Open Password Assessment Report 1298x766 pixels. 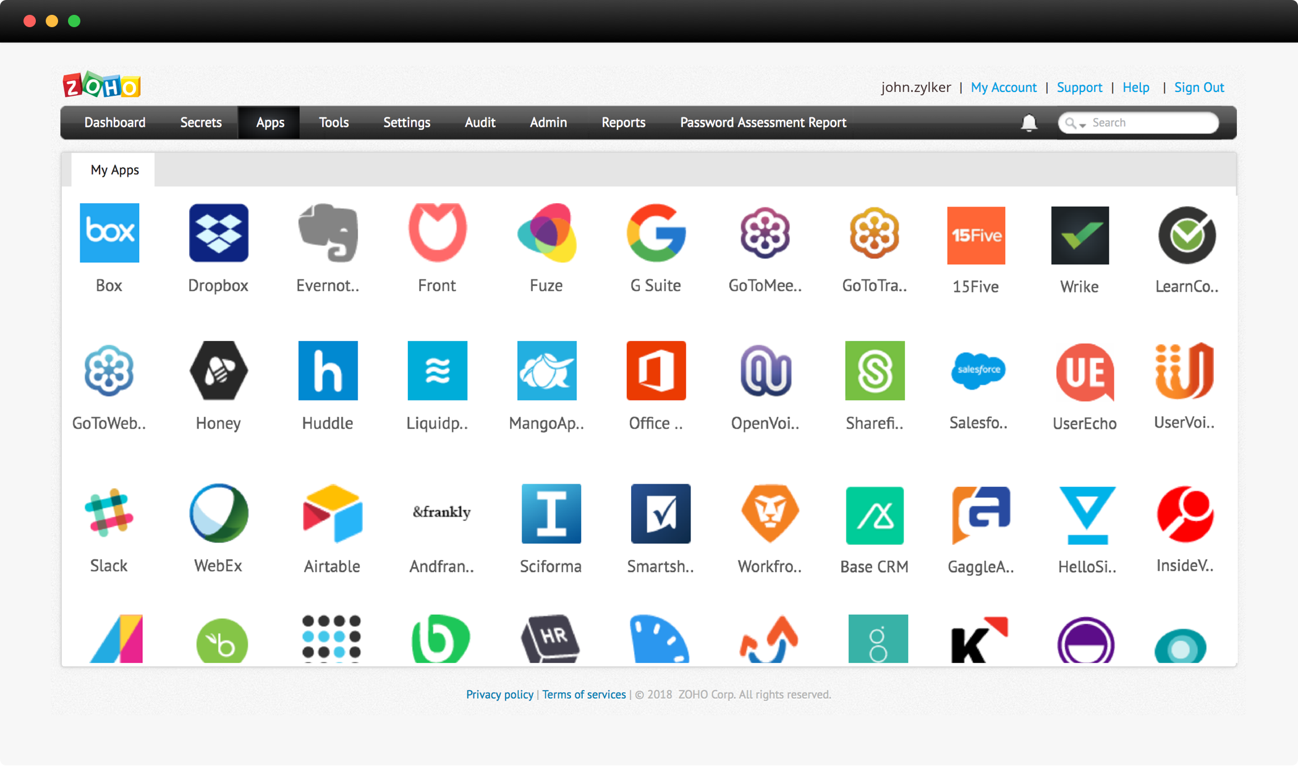(763, 122)
